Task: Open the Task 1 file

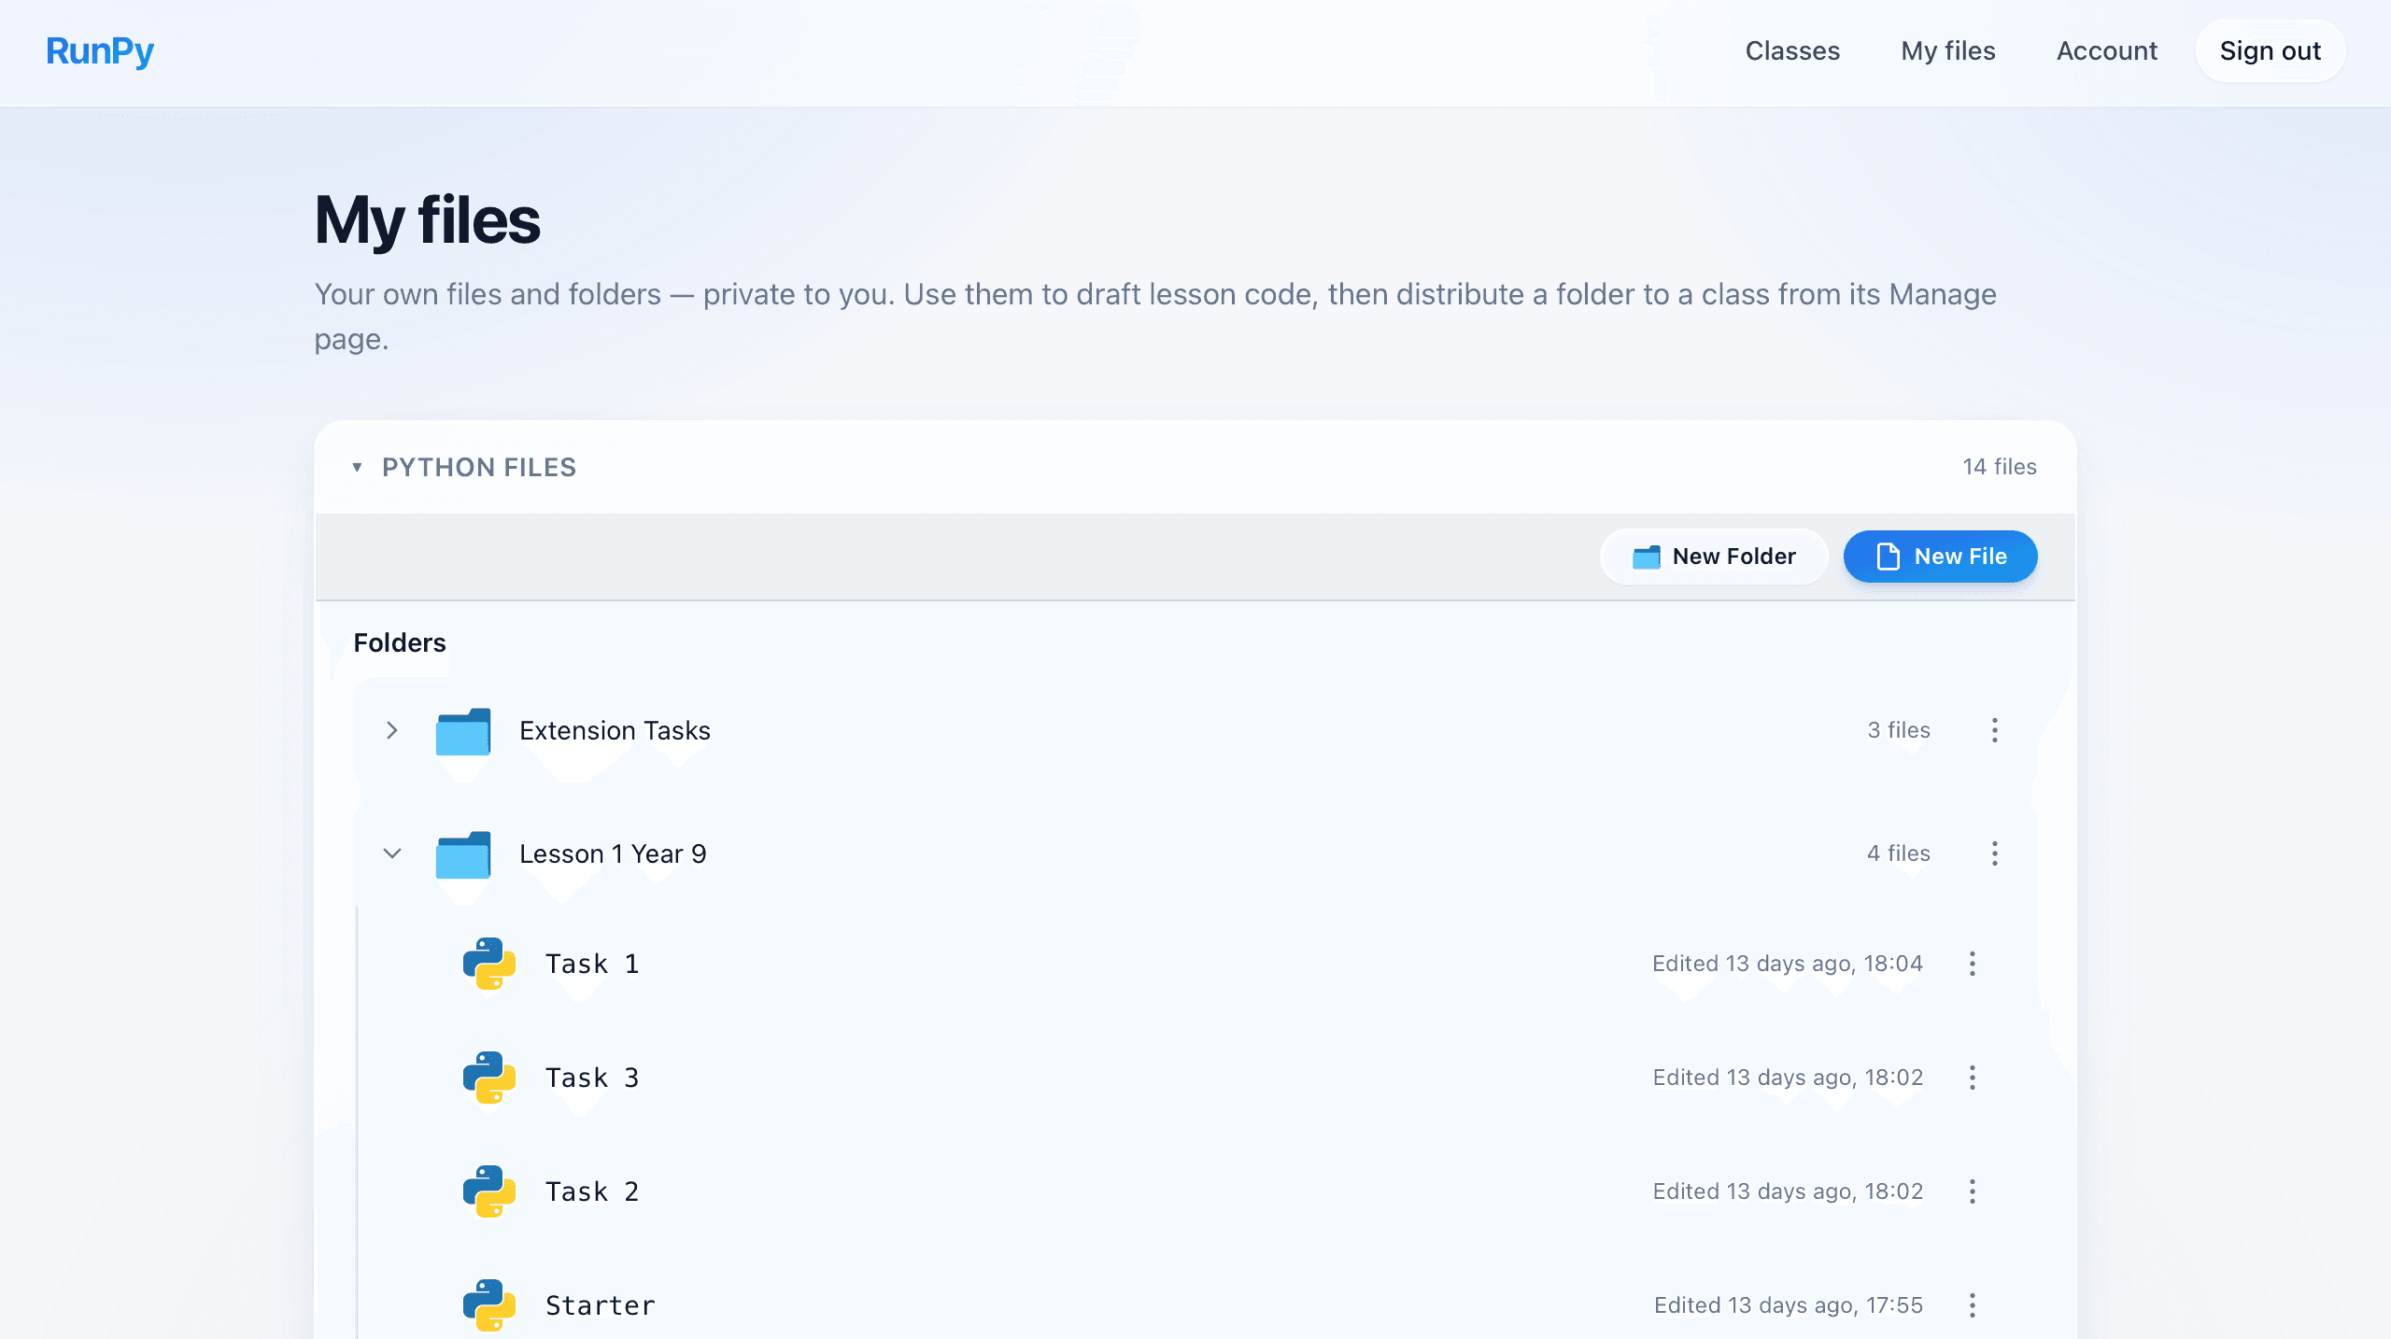Action: [x=592, y=964]
